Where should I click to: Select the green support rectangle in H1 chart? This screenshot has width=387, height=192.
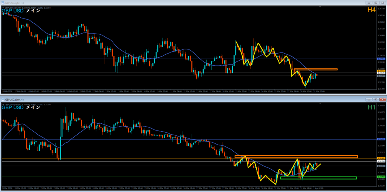click(318, 178)
